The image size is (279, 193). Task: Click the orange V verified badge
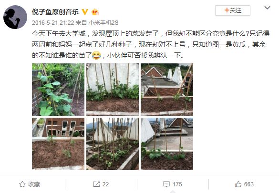point(85,12)
